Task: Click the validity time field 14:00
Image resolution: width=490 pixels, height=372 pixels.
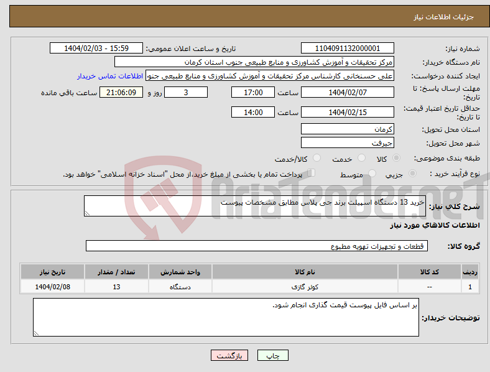Action: (253, 112)
